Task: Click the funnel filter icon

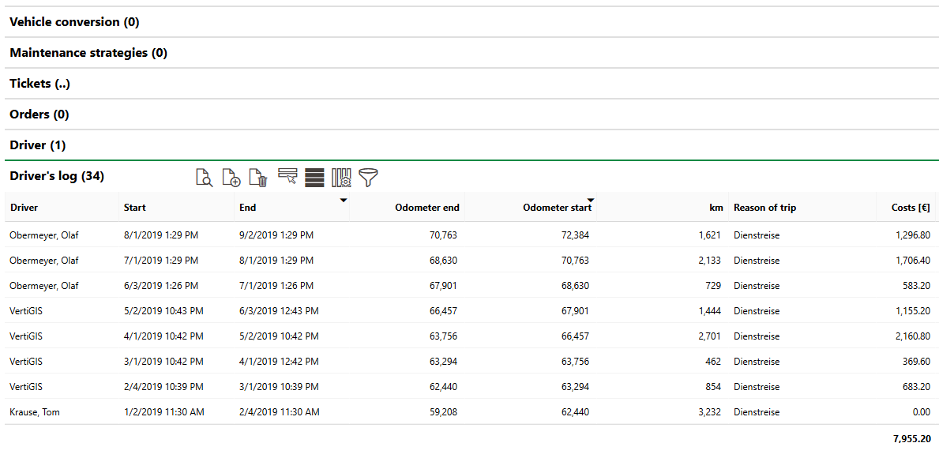Action: point(368,178)
